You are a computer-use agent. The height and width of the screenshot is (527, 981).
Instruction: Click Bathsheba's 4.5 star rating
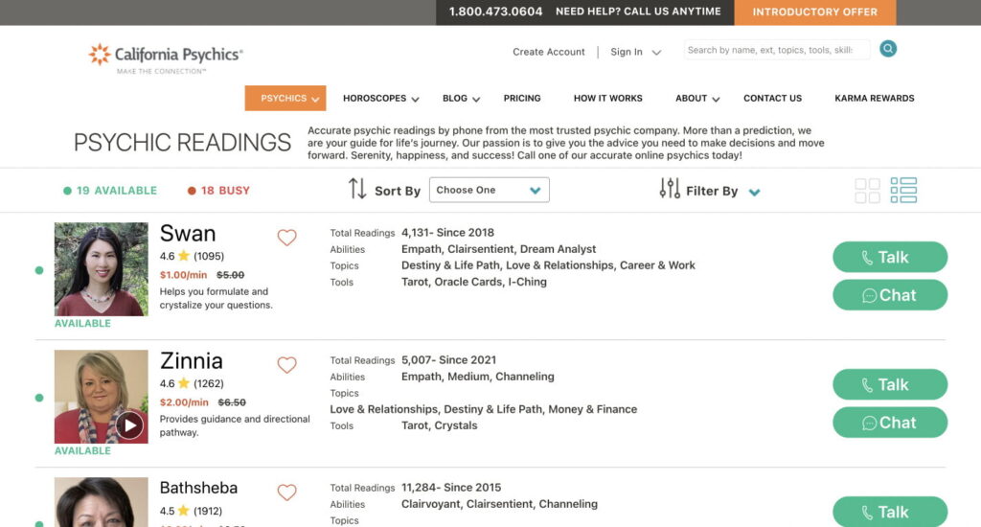coord(191,511)
